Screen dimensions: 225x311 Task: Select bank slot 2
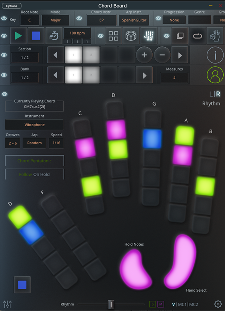click(x=91, y=75)
